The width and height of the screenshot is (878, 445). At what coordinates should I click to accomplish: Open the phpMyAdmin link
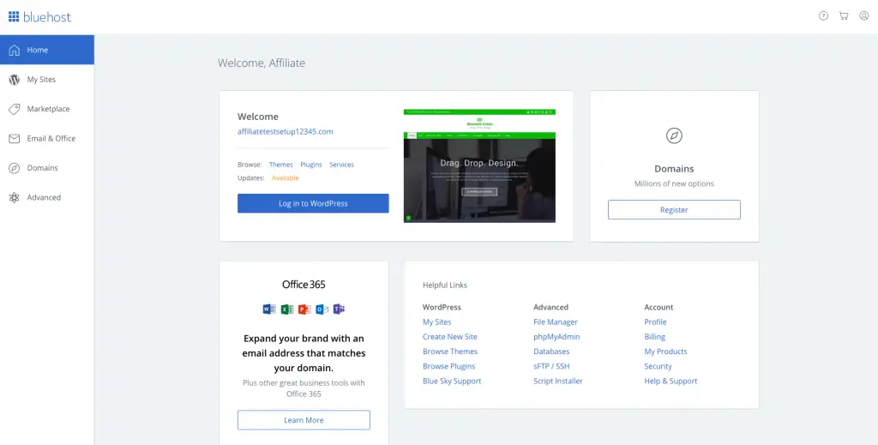(556, 336)
